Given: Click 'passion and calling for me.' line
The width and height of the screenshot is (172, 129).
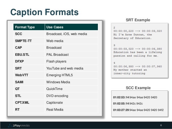Looking at the screenshot, I should [x=136, y=56].
